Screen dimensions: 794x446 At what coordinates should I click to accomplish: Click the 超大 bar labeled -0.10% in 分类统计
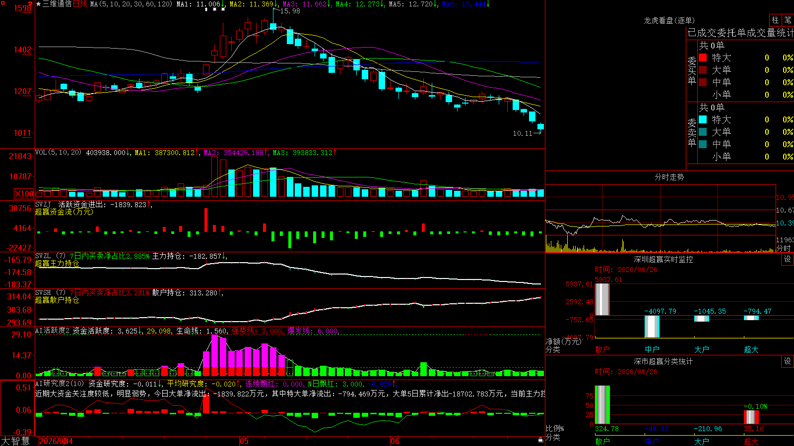[x=751, y=417]
